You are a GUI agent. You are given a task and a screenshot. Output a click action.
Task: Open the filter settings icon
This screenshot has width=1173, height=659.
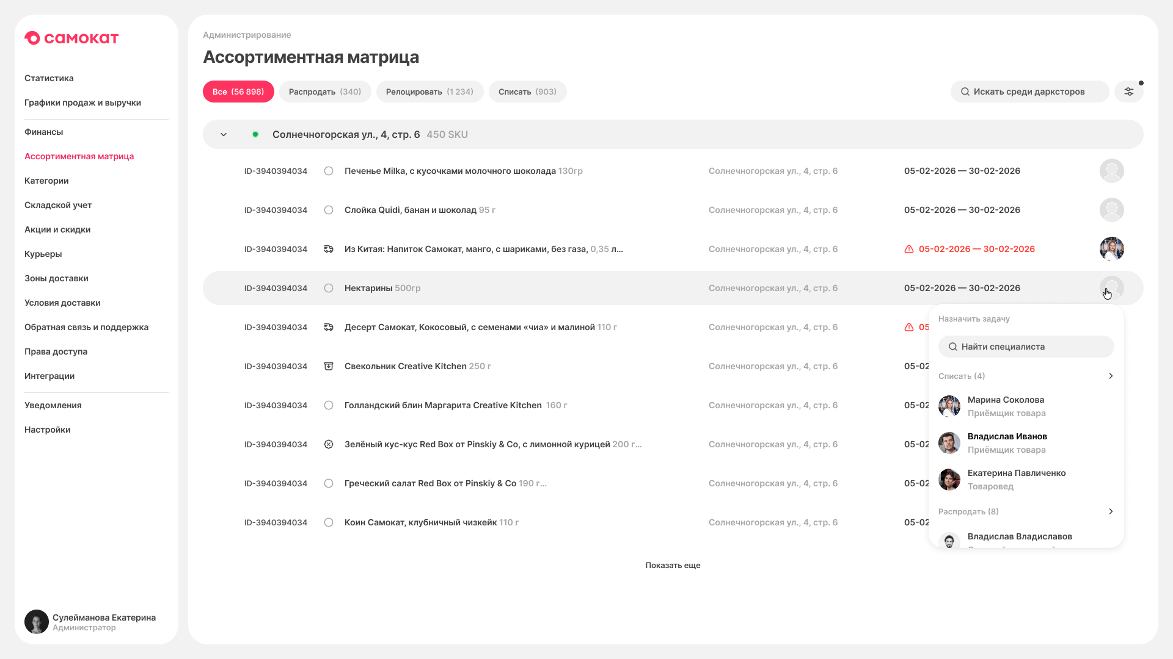click(1128, 92)
